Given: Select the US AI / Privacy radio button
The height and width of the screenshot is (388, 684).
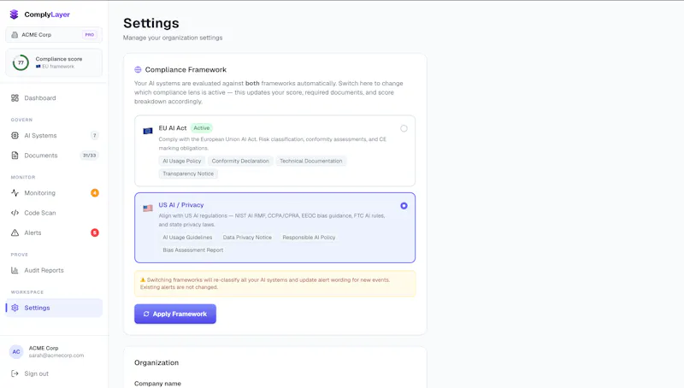Looking at the screenshot, I should [404, 206].
